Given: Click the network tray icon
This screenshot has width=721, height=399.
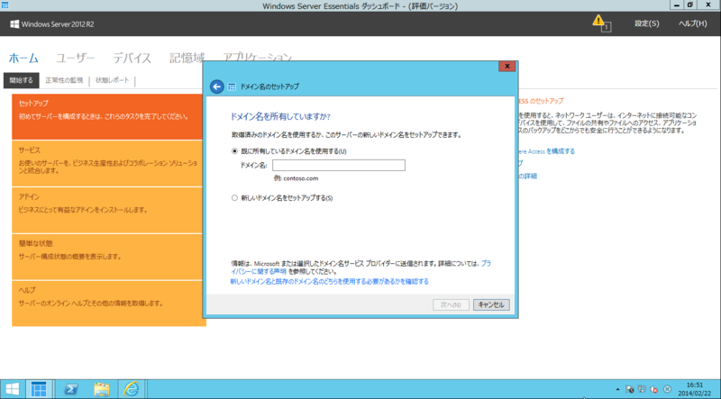Looking at the screenshot, I should click(x=642, y=389).
